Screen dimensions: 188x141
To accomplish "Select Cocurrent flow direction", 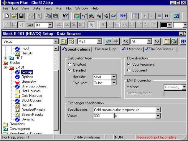I will click(x=129, y=70).
